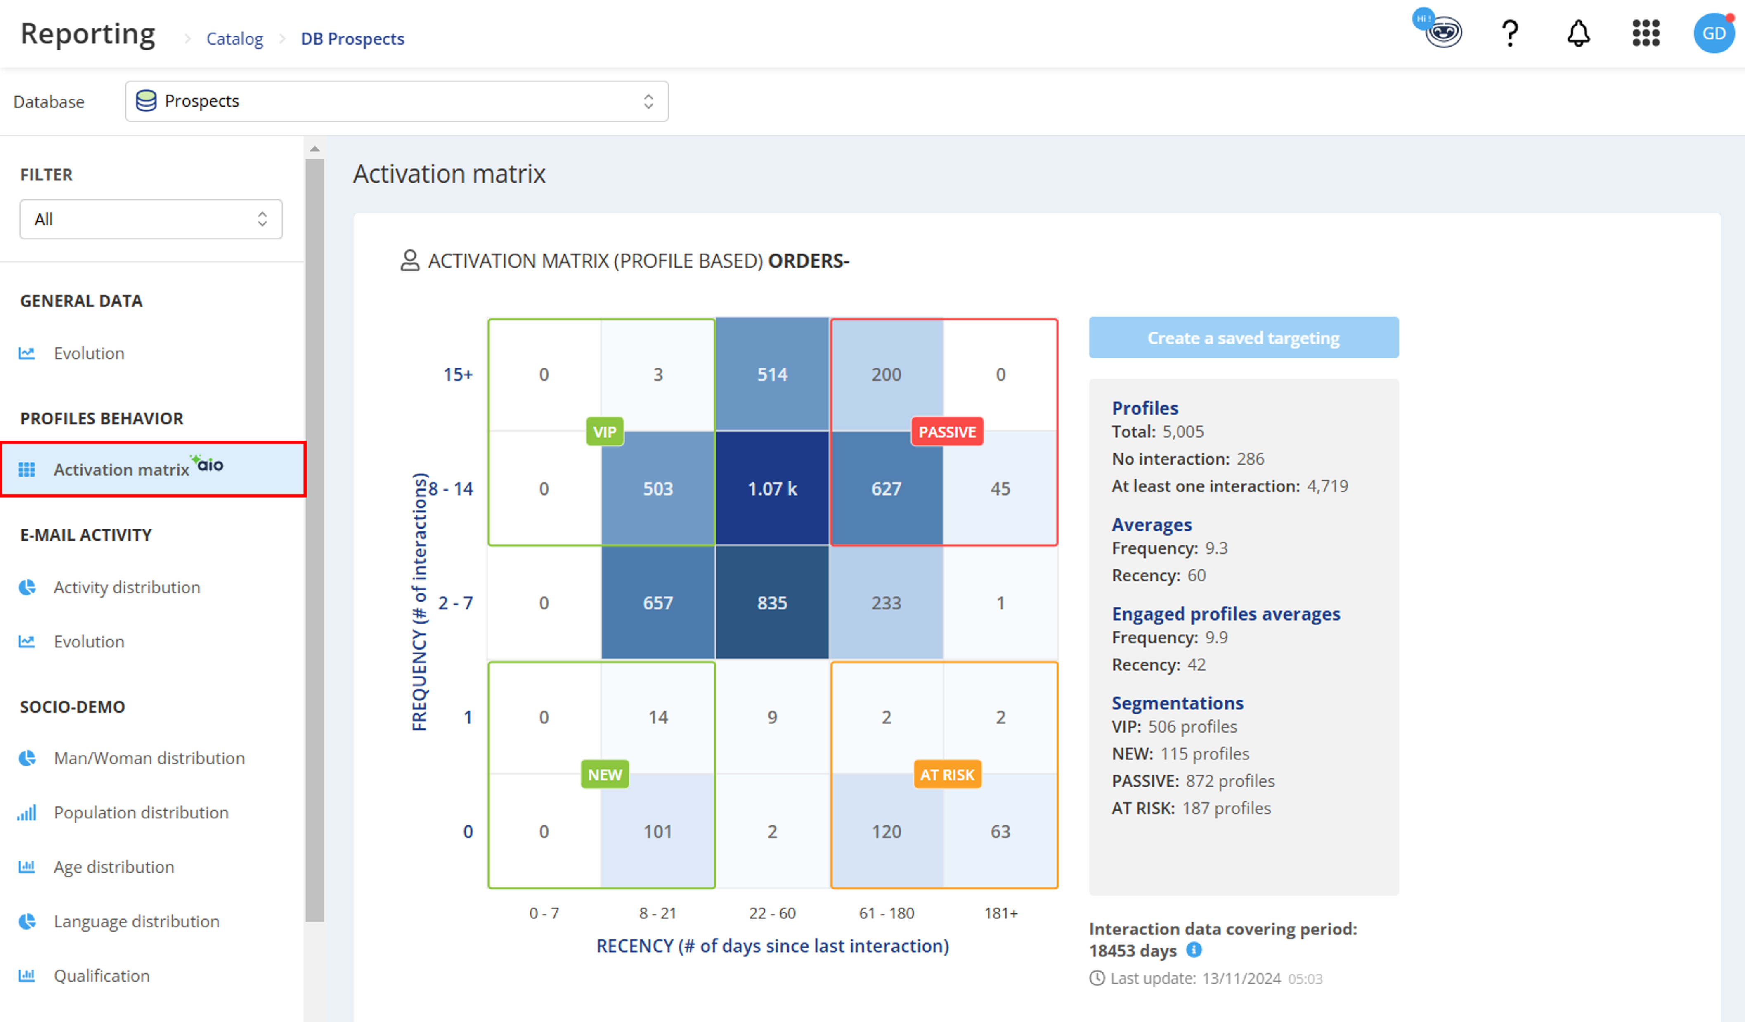
Task: Click the Age distribution chart icon
Action: click(x=26, y=866)
